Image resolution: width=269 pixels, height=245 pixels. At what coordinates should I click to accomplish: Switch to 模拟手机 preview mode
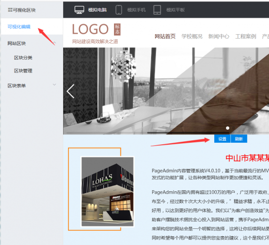coord(136,10)
